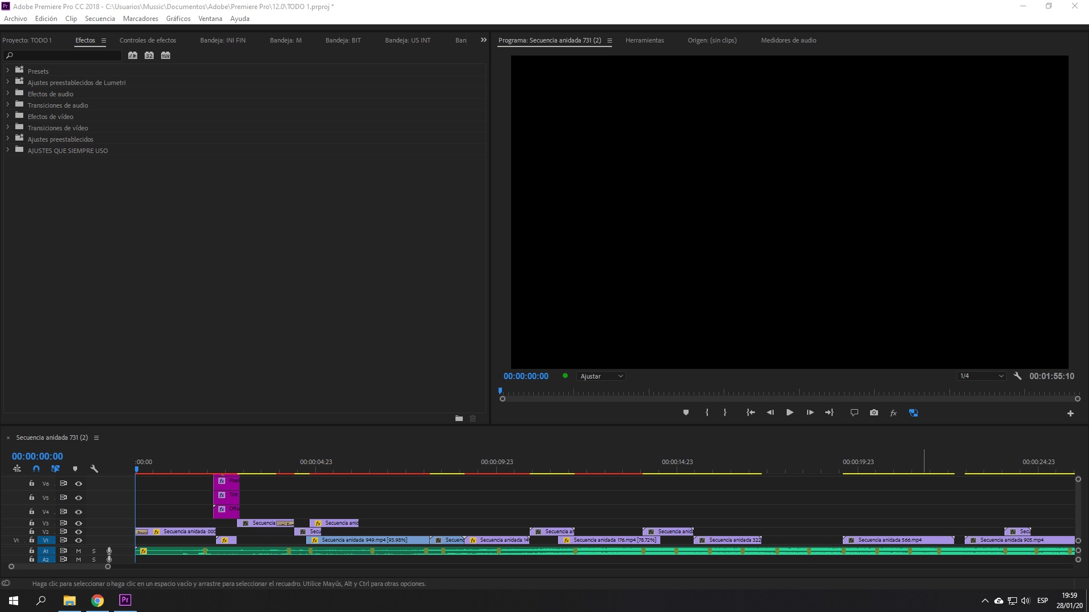Enable the Snap magnet in the timeline toolbar

pos(36,469)
